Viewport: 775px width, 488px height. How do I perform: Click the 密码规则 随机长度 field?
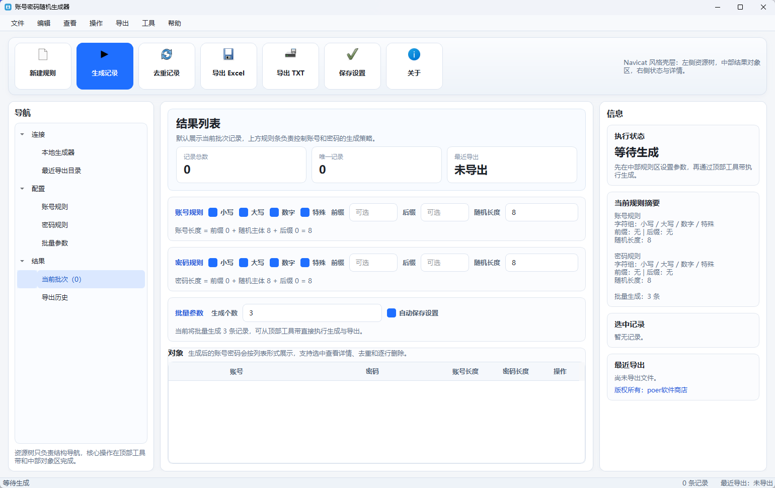[x=541, y=263]
